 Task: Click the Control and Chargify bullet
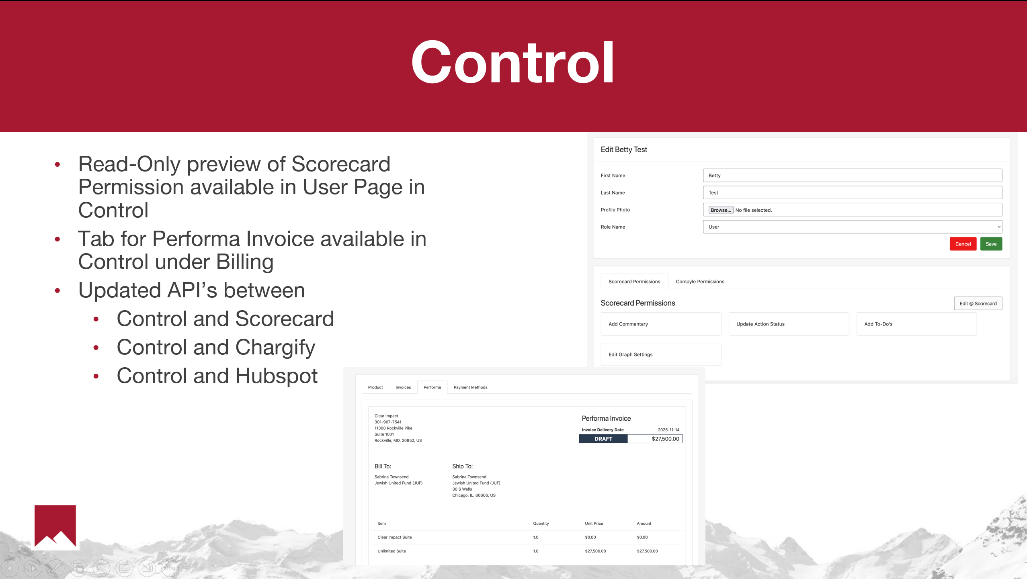click(216, 348)
